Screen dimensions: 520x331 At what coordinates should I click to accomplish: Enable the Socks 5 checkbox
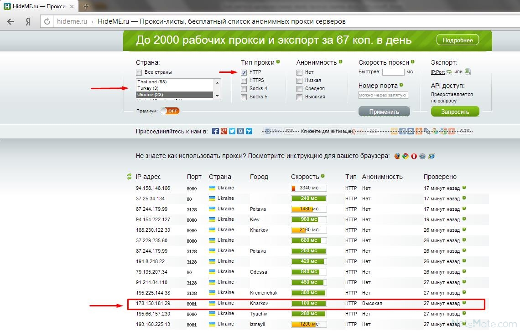click(x=244, y=97)
